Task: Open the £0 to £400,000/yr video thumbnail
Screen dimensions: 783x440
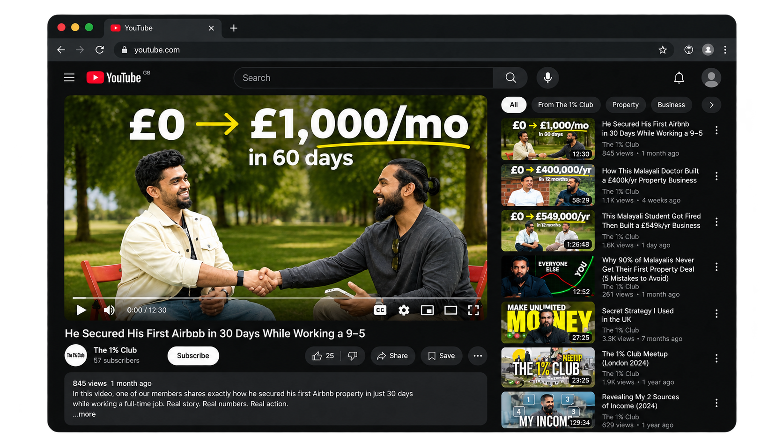Action: 548,185
